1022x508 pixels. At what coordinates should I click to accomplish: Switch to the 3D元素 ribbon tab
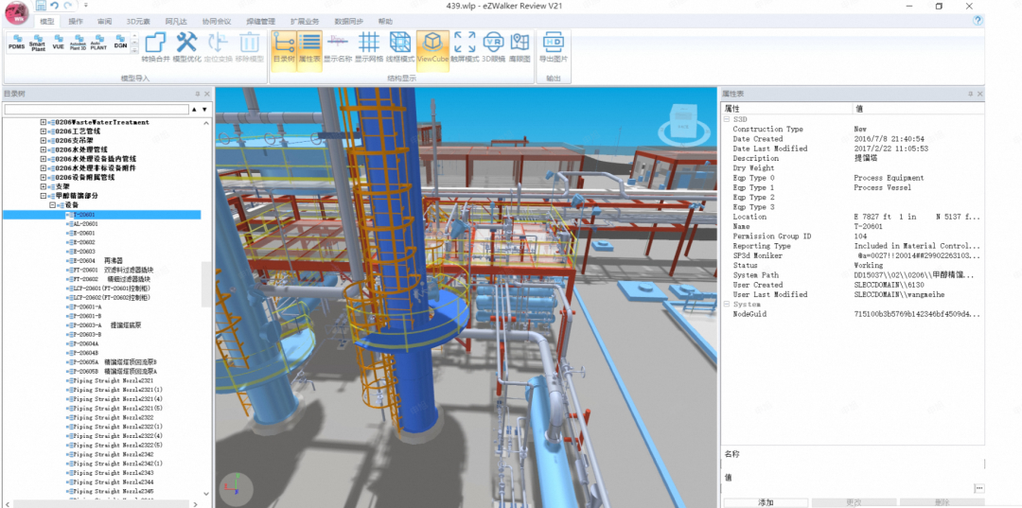[138, 22]
